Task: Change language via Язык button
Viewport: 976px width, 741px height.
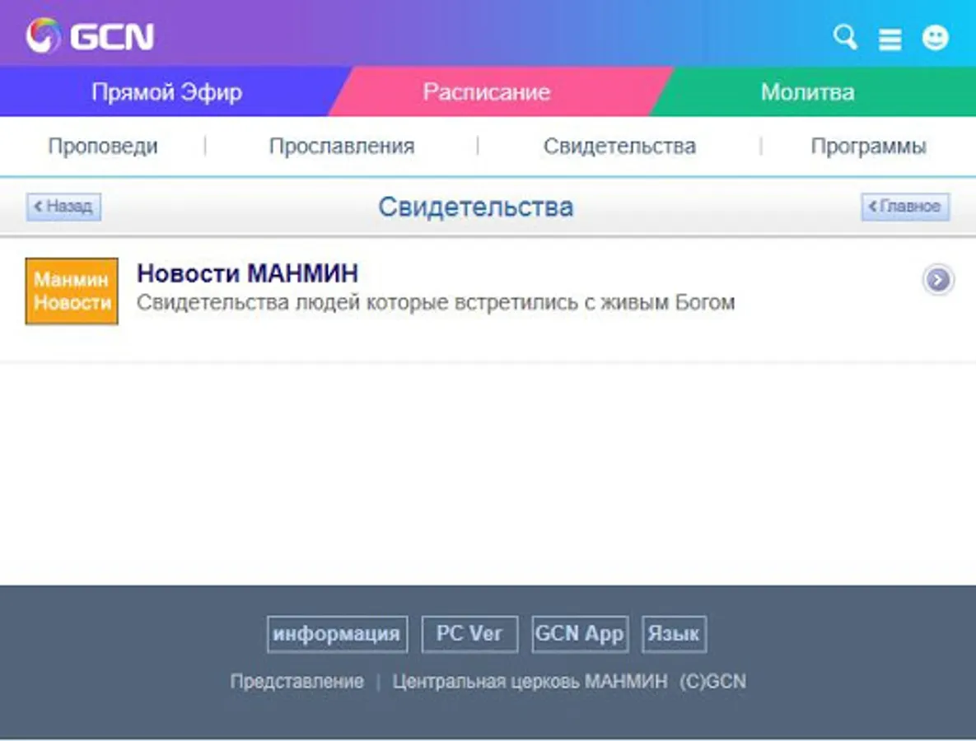Action: (x=674, y=634)
